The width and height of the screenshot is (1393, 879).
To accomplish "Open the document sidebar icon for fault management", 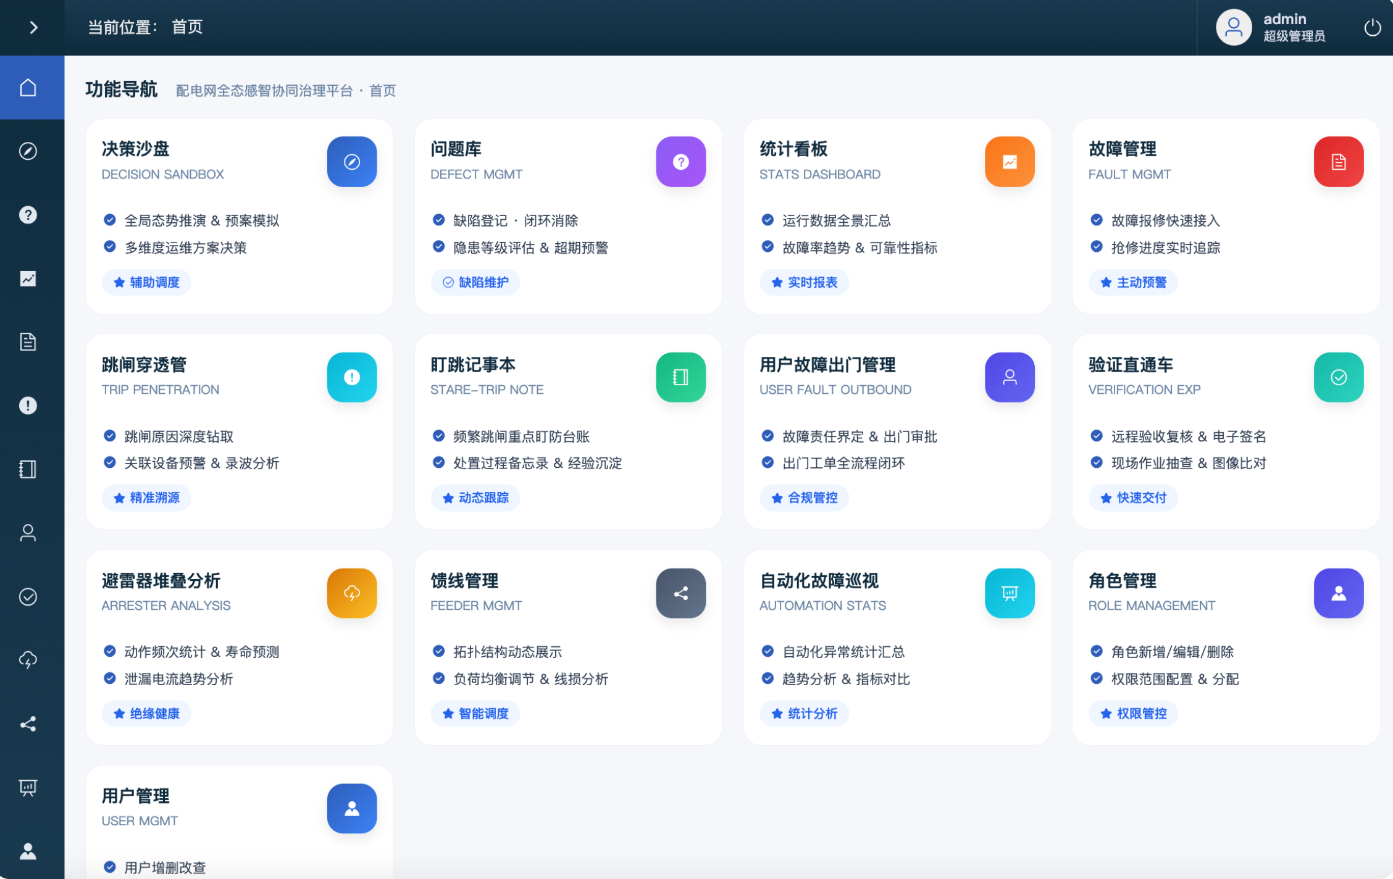I will (x=28, y=342).
